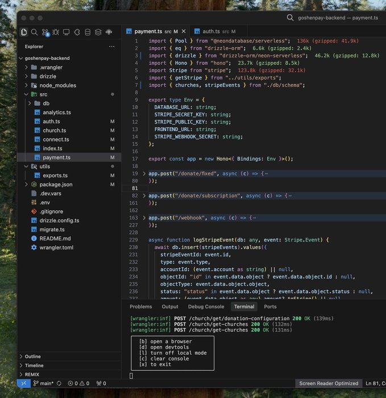This screenshot has height=398, width=386.
Task: Click the Explorer more actions ellipsis
Action: point(111,47)
